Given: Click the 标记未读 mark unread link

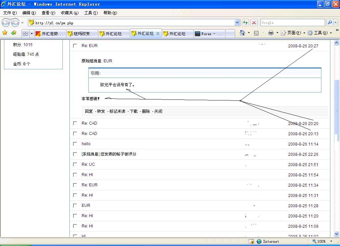Looking at the screenshot, I should pos(117,111).
